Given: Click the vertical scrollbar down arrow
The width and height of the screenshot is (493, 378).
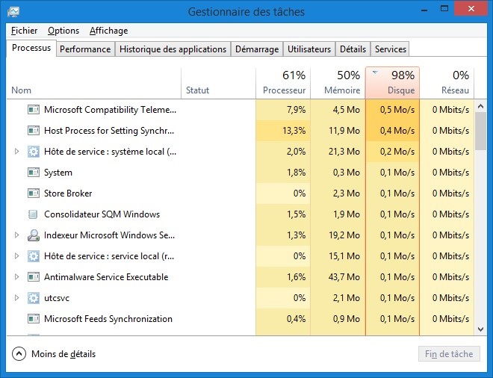Looking at the screenshot, I should [x=481, y=329].
